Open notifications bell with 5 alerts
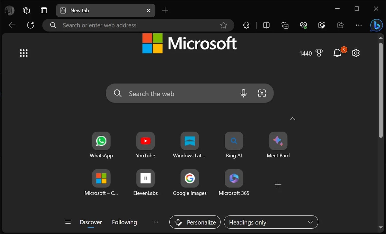 (x=338, y=53)
